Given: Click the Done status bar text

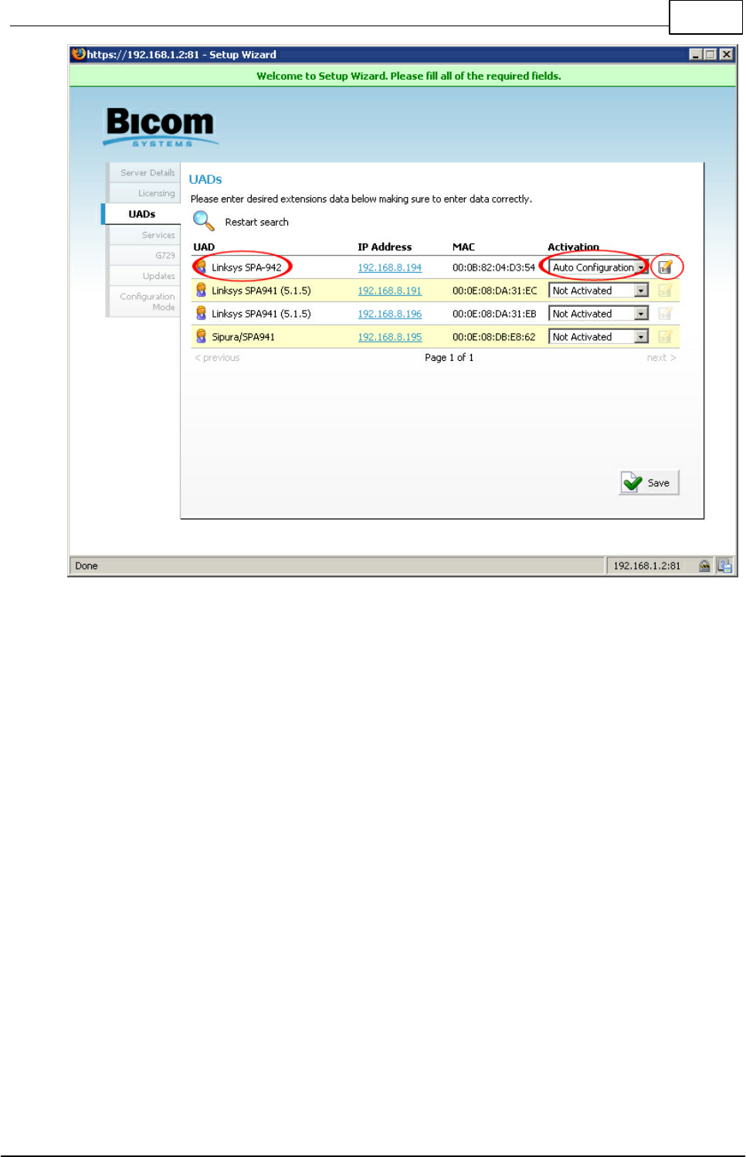Looking at the screenshot, I should coord(86,566).
